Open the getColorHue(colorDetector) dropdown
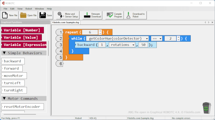The width and height of the screenshot is (215, 120). click(x=147, y=38)
